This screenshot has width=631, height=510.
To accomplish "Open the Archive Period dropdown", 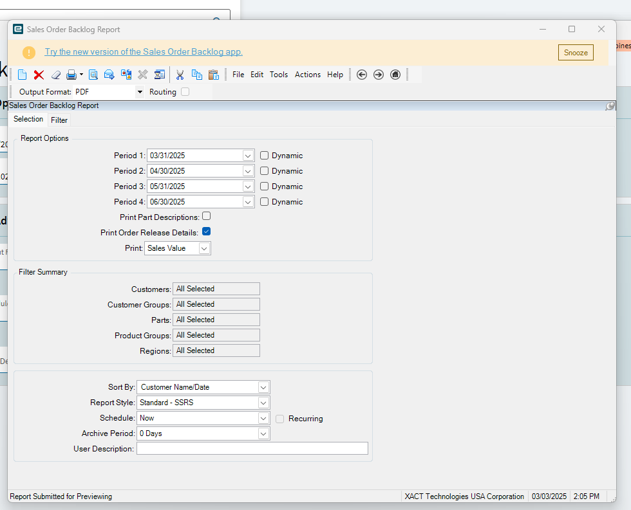I will (263, 433).
